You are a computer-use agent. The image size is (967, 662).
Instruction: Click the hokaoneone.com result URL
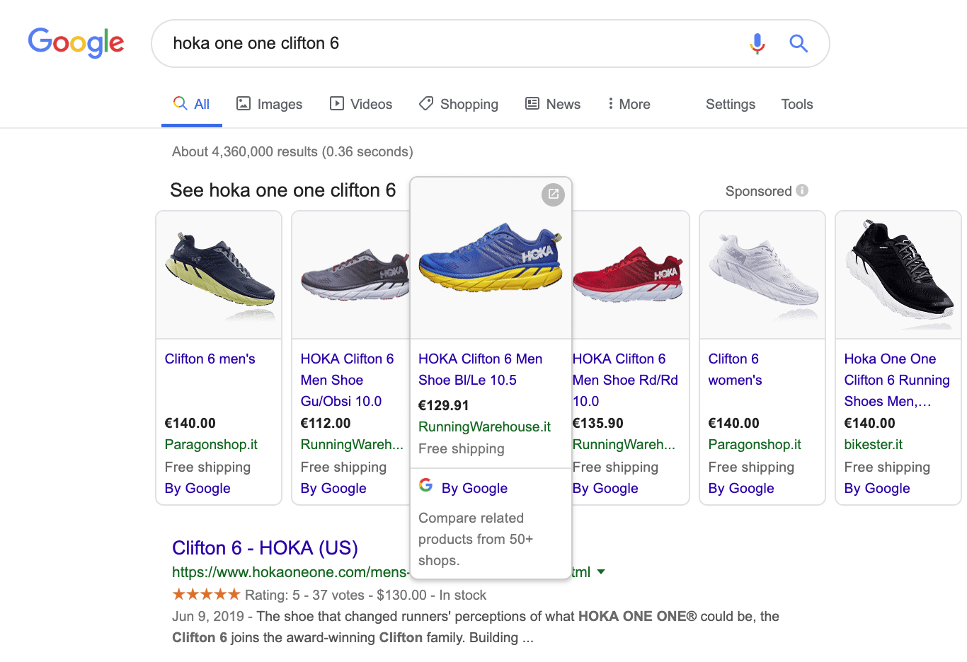click(290, 571)
